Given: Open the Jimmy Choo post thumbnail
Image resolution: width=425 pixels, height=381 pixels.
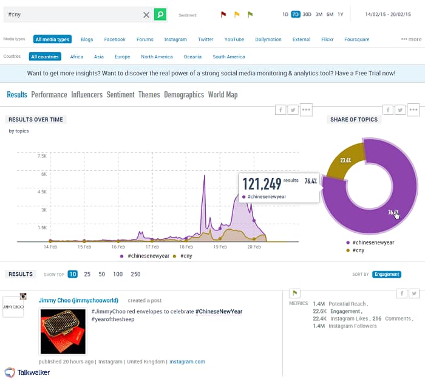Looking at the screenshot, I should (63, 331).
